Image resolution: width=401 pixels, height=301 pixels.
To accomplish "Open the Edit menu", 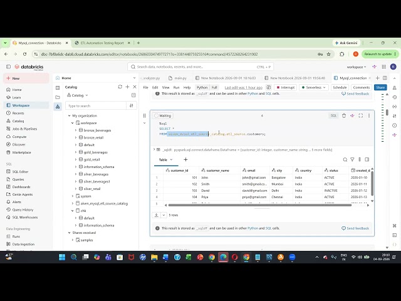I will 155,88.
